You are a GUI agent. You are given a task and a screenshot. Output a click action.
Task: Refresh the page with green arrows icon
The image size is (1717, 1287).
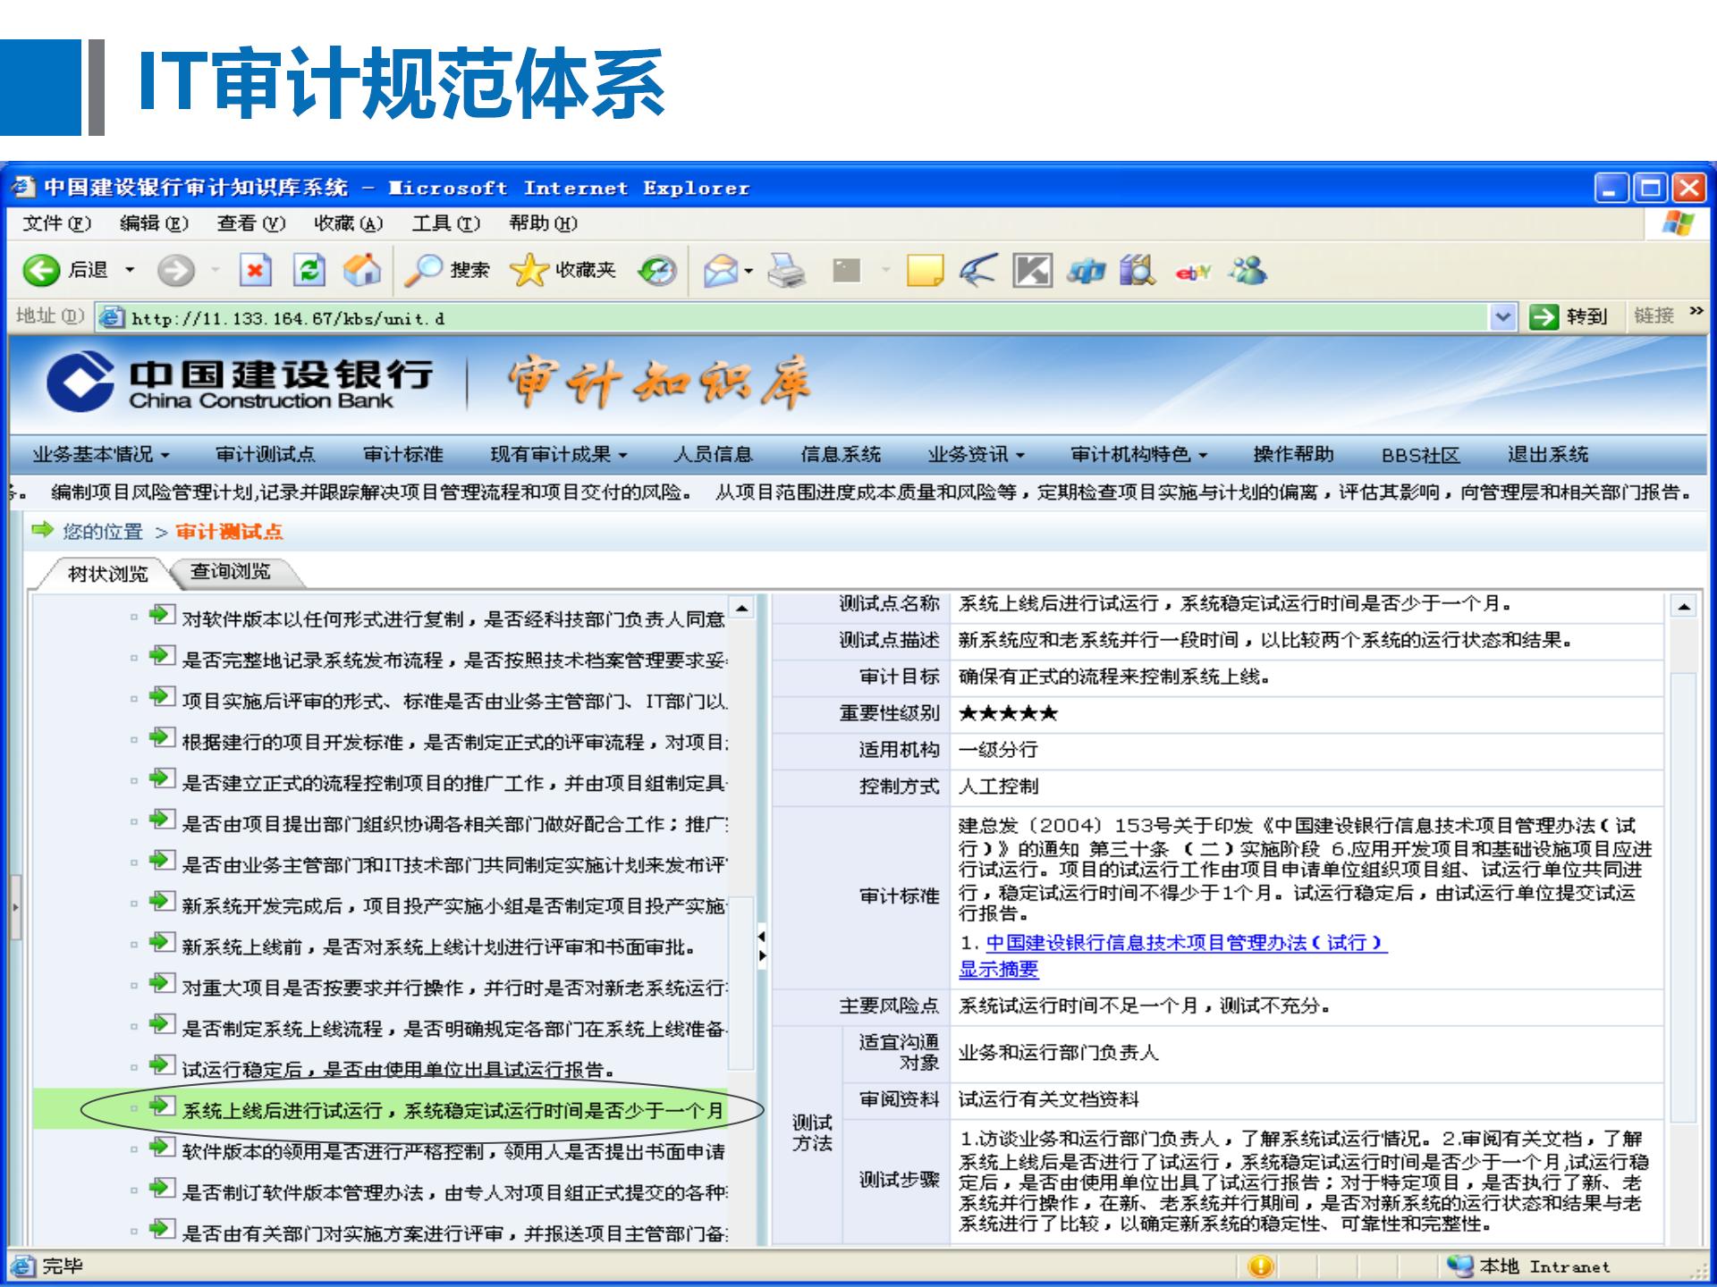click(309, 270)
